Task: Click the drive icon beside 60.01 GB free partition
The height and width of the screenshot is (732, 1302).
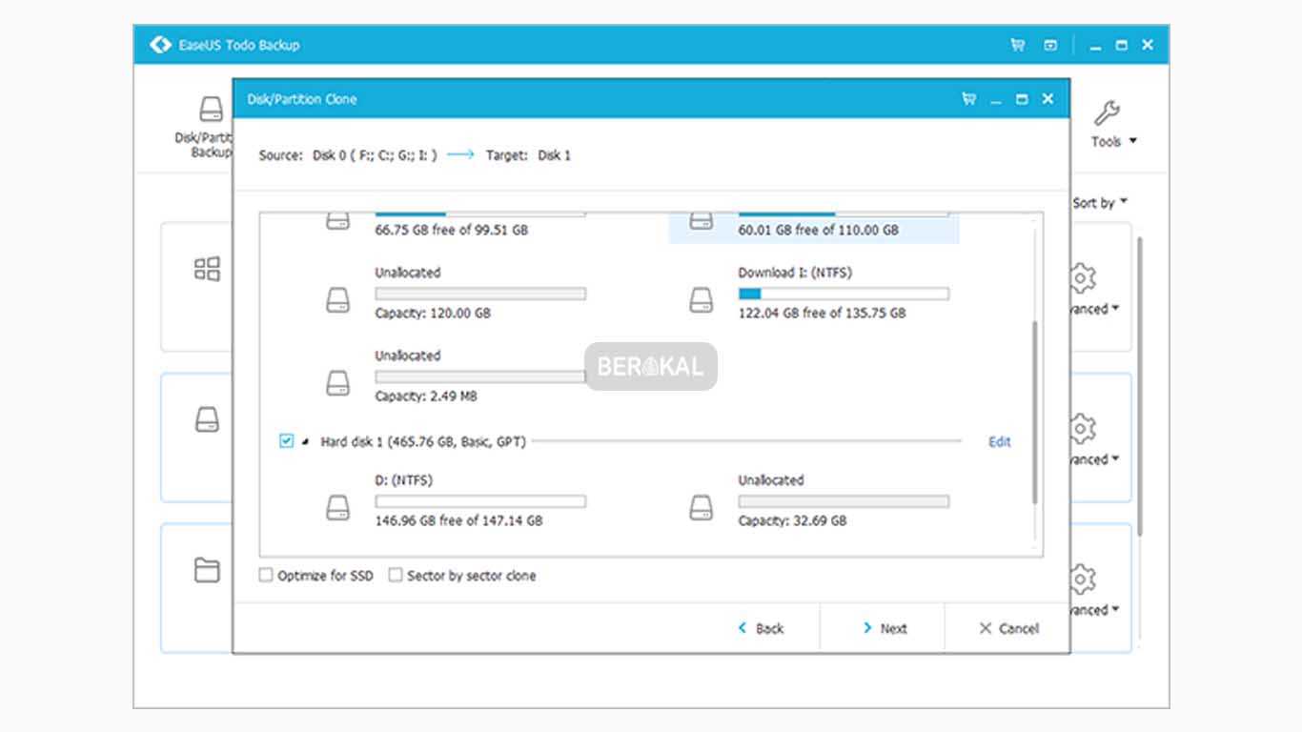Action: pos(702,221)
